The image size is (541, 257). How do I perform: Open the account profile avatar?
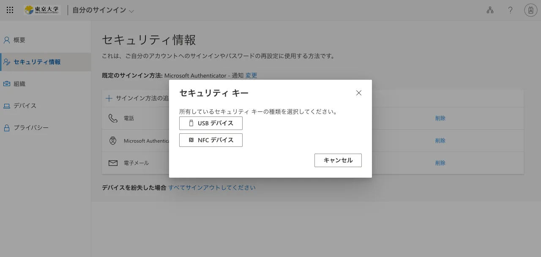(530, 10)
